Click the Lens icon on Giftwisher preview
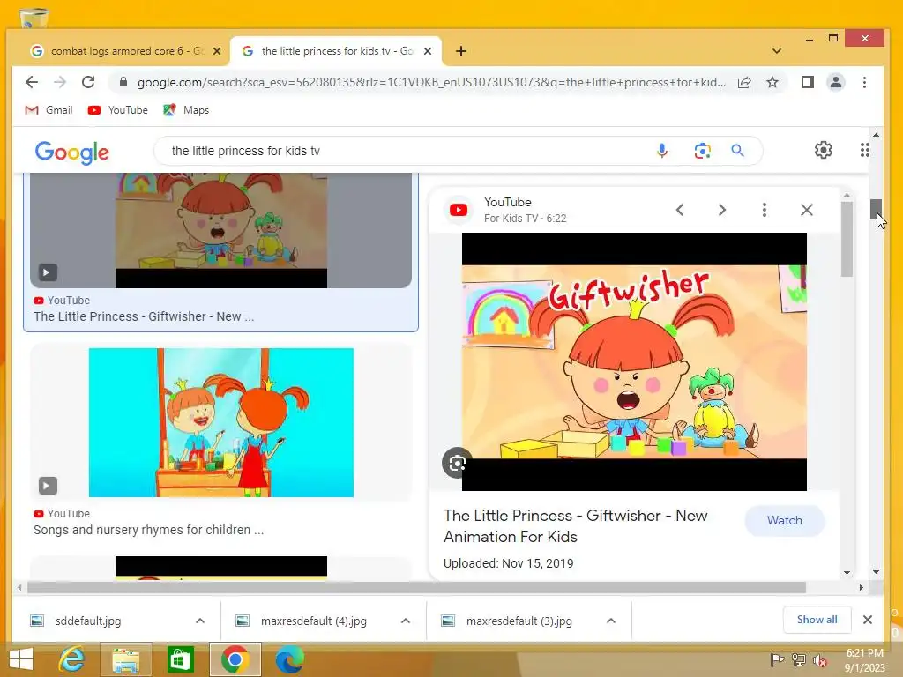The image size is (903, 677). click(458, 463)
